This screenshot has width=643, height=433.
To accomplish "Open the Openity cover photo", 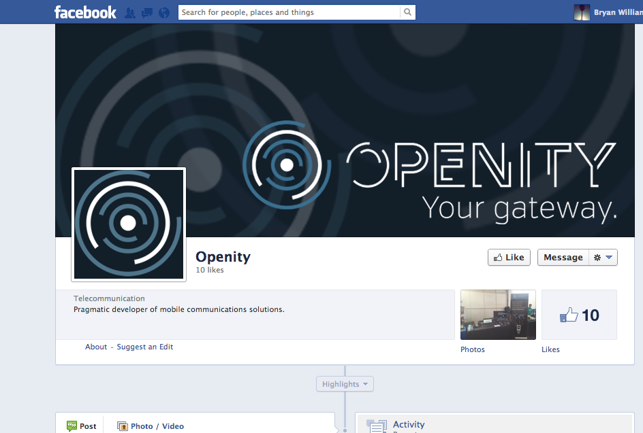I will (345, 130).
